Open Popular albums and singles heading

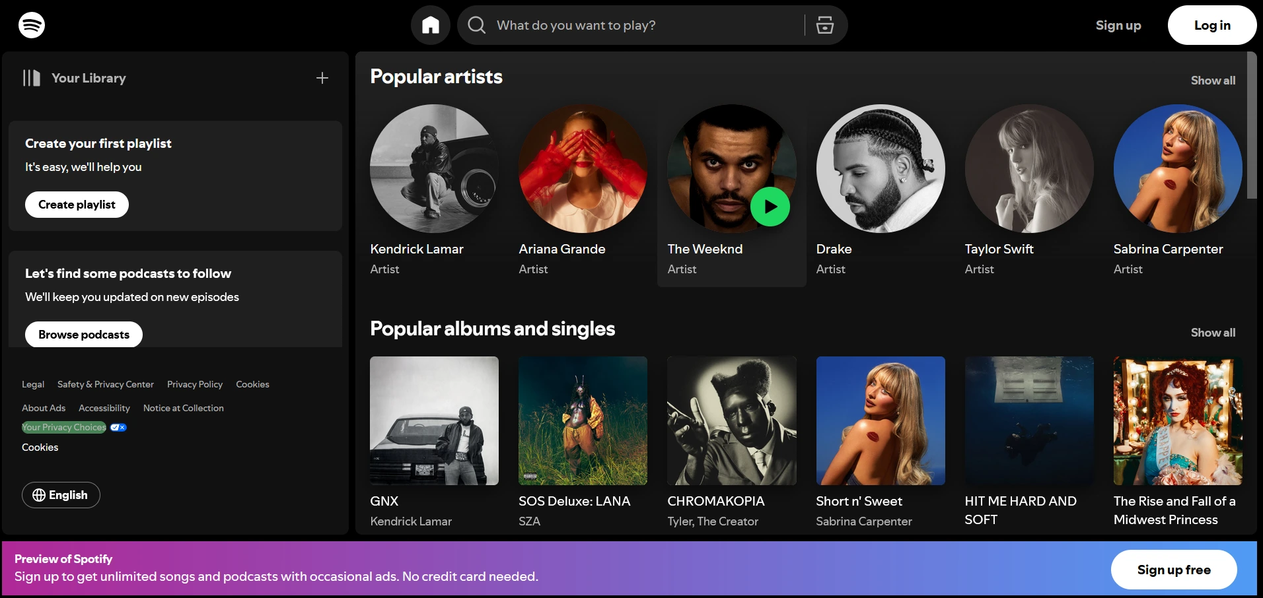[x=492, y=329]
